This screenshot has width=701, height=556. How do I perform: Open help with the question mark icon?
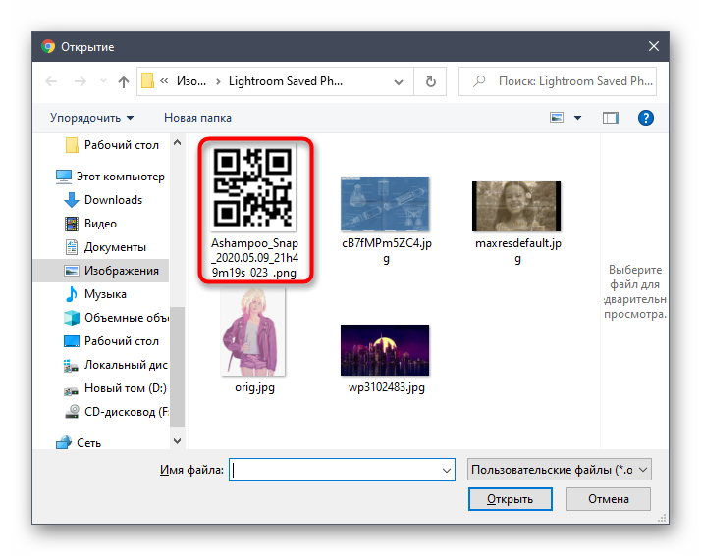click(646, 118)
